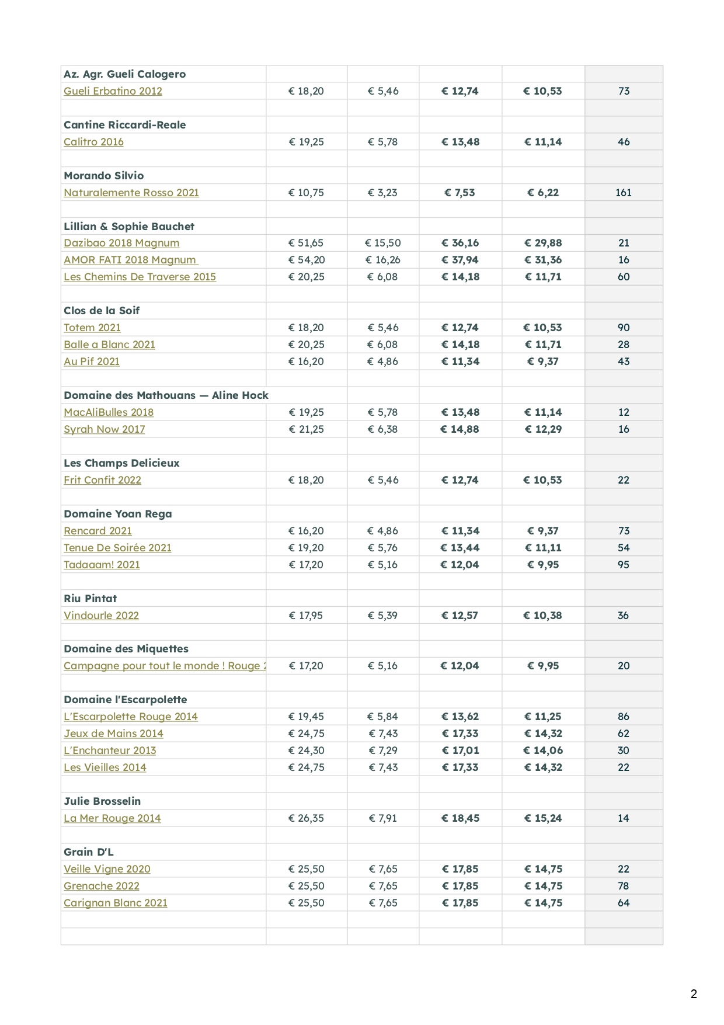Click the € 3,23 cell for Naturalemente Rosso
724x1025 pixels.
383,193
